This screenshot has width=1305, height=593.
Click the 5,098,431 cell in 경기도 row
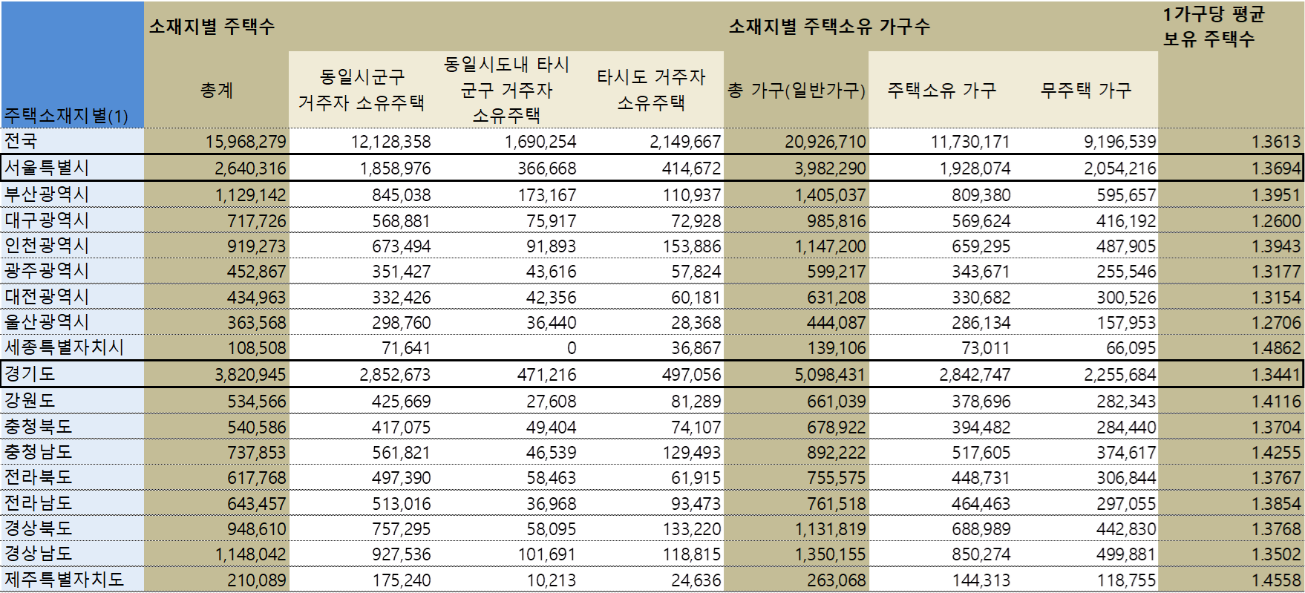coord(796,374)
